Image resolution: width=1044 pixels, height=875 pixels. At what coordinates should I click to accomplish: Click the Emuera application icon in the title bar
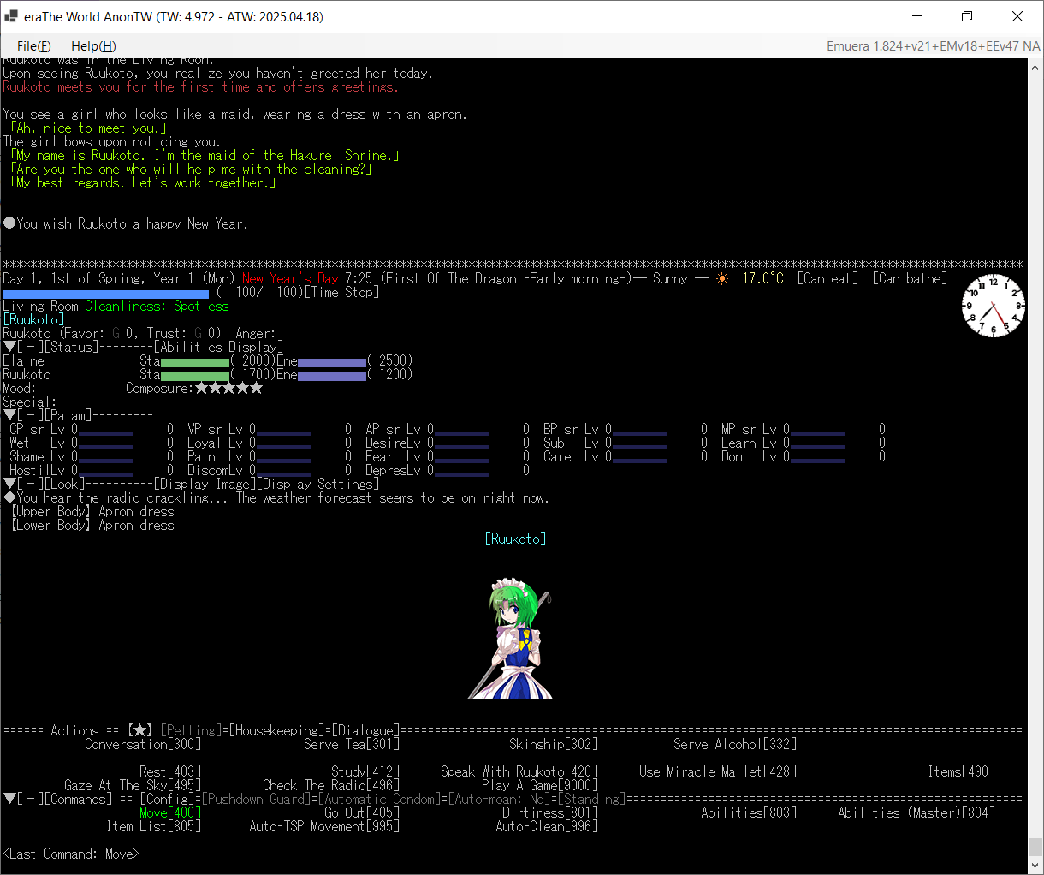pos(11,16)
